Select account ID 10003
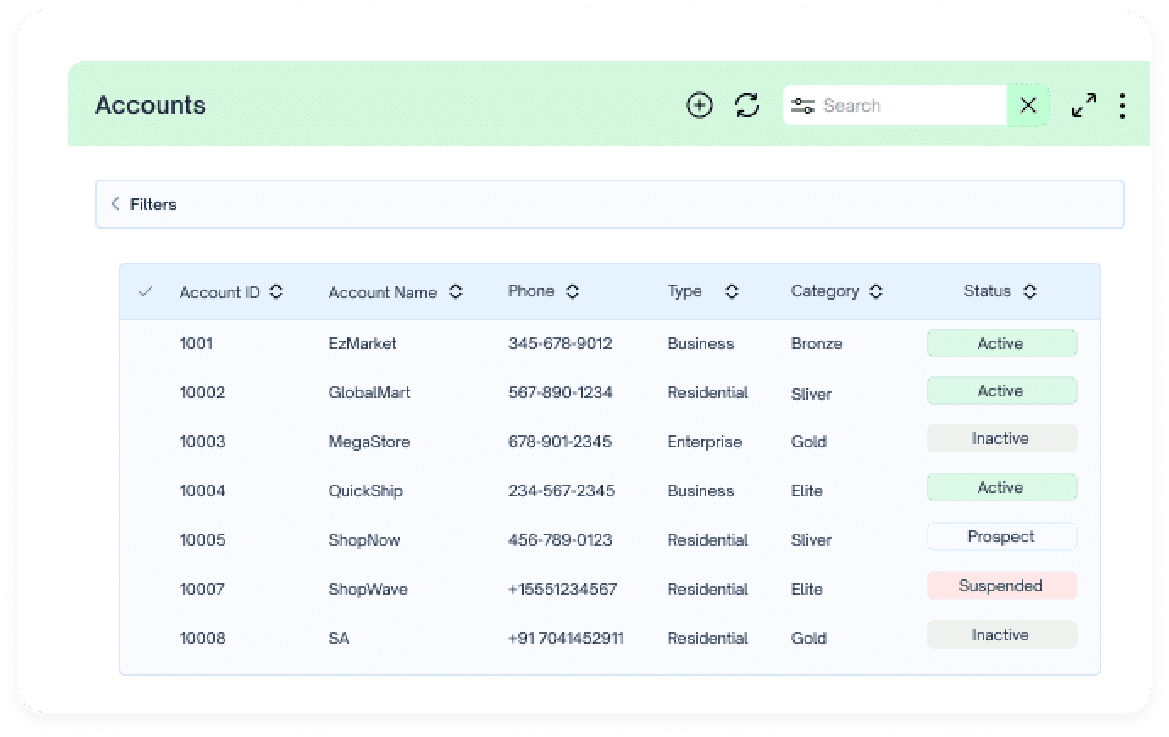1169x737 pixels. [202, 441]
